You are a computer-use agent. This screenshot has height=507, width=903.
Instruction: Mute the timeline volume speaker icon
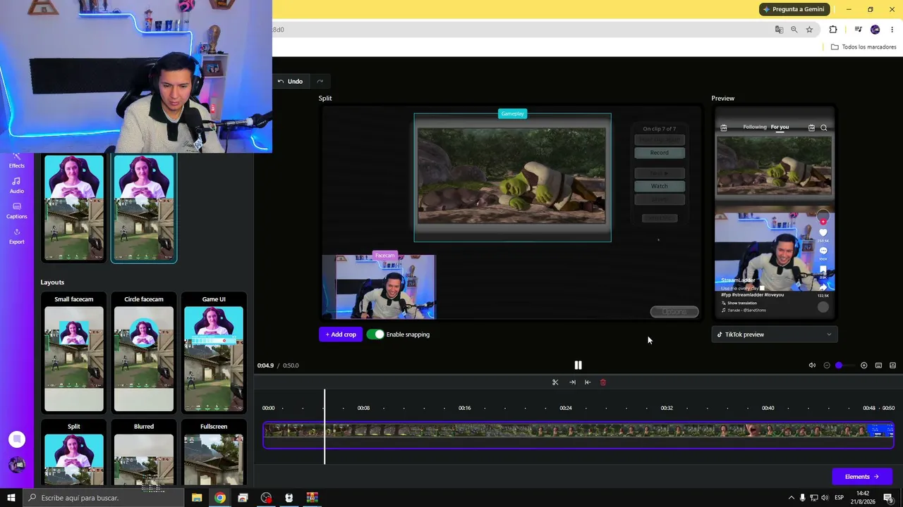pos(812,365)
